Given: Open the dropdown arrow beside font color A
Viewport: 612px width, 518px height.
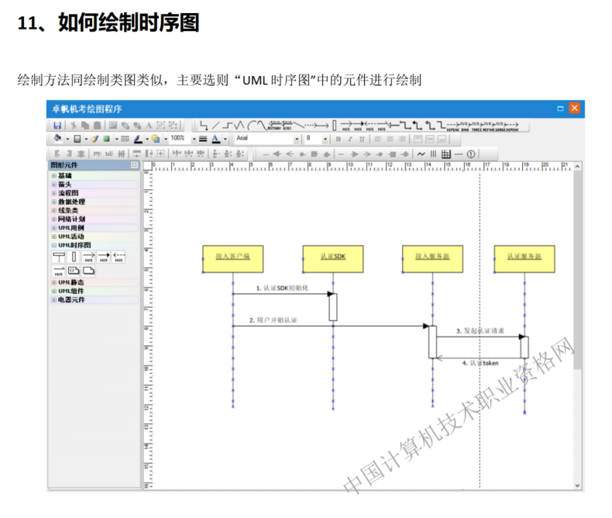Looking at the screenshot, I should point(225,139).
